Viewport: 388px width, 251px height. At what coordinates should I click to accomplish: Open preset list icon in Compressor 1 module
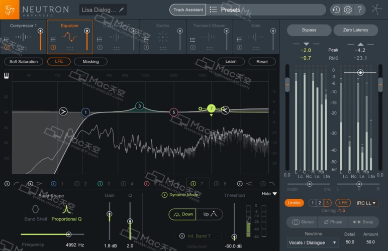[x=7, y=39]
